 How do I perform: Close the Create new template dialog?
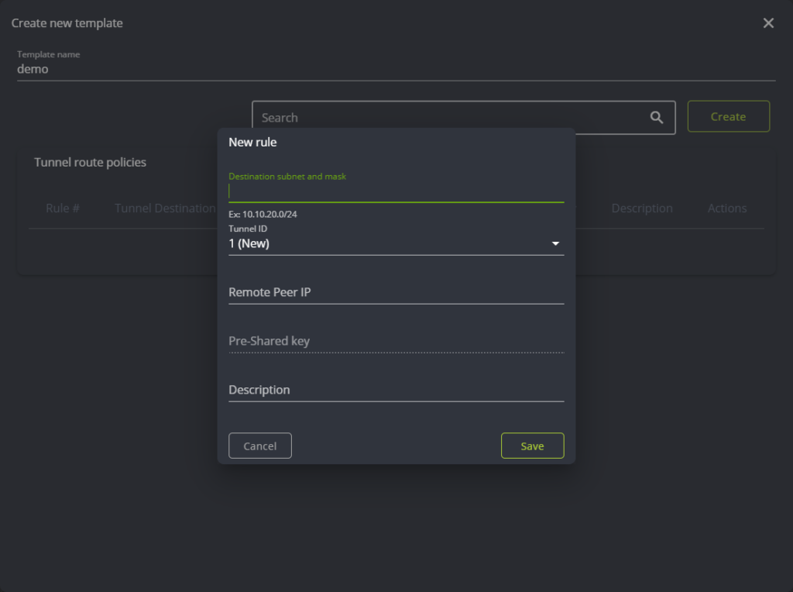pos(767,22)
